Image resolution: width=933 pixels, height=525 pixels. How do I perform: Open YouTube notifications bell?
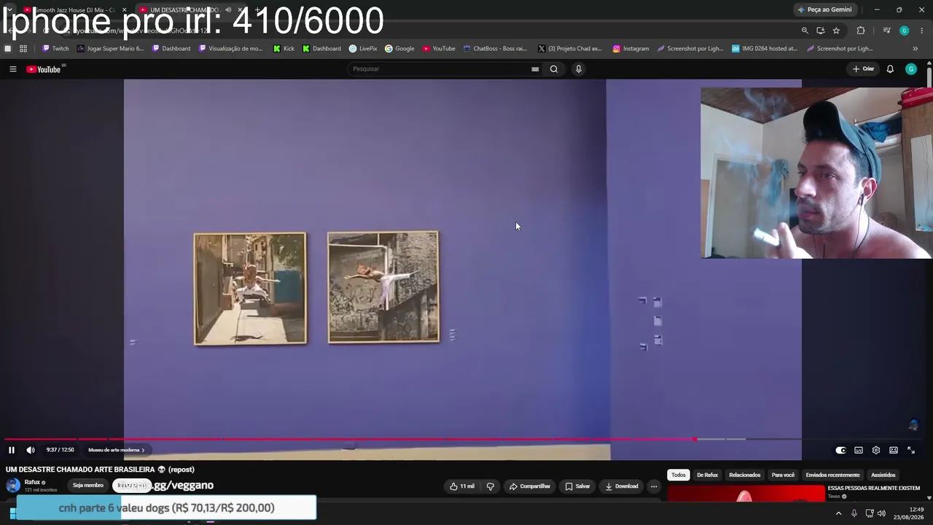click(x=890, y=69)
